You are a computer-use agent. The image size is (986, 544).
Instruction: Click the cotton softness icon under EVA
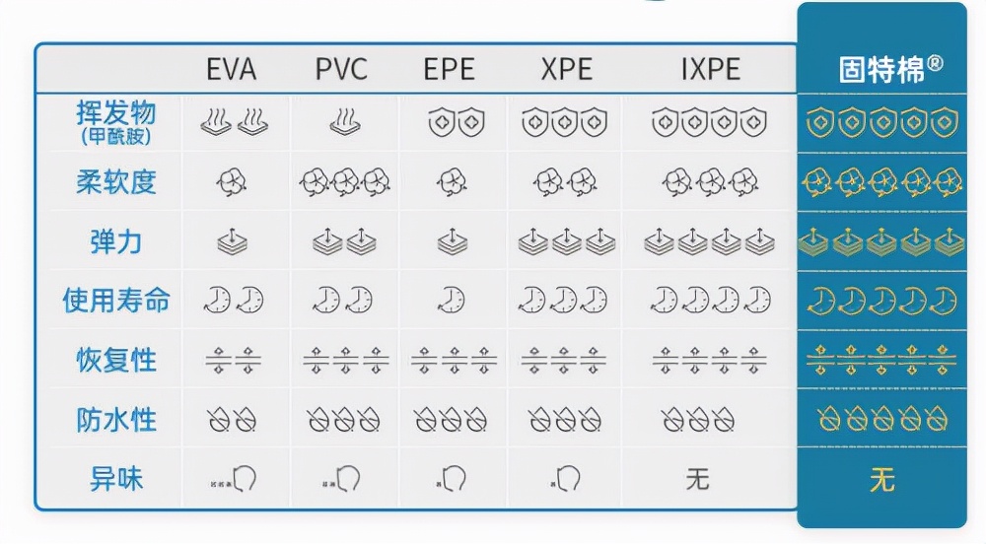tap(232, 182)
